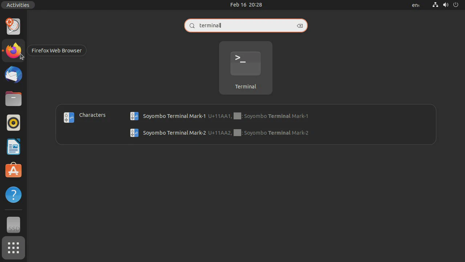Open the Feb 16 20:28 clock menu

pyautogui.click(x=246, y=5)
